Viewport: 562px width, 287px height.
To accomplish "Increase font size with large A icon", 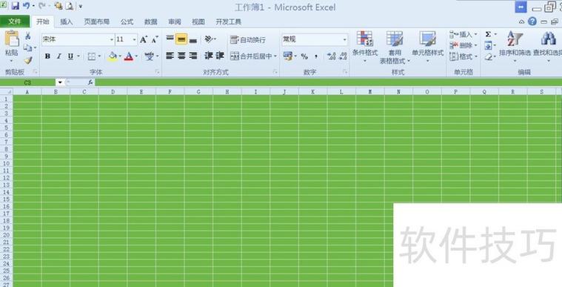I will coord(144,39).
